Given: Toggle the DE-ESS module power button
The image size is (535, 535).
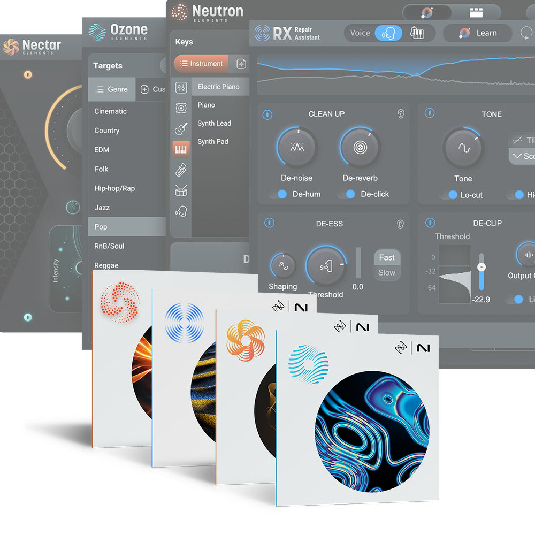Looking at the screenshot, I should tap(269, 223).
